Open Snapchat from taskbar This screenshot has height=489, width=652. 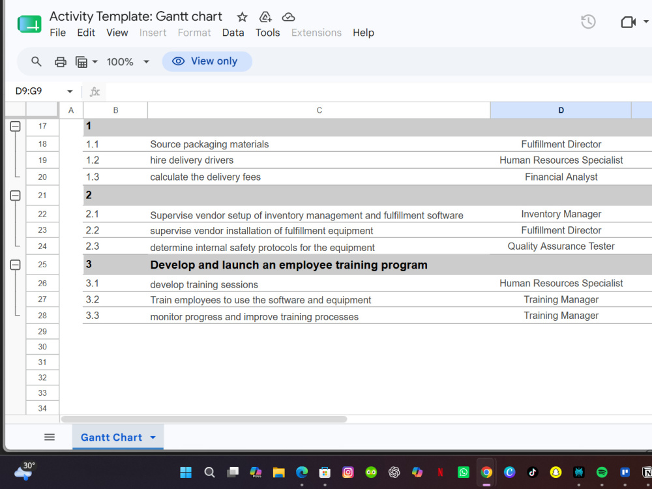click(556, 472)
